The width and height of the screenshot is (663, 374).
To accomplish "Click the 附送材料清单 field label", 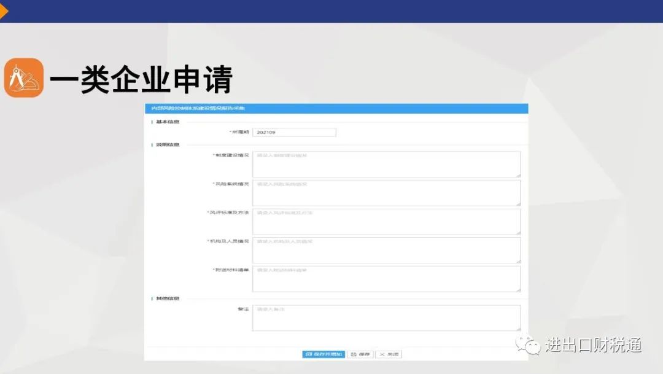I will [231, 270].
